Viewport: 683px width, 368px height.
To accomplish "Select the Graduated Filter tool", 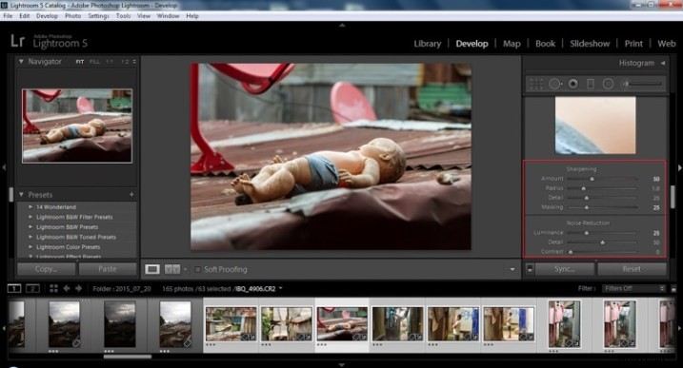I will [x=591, y=84].
